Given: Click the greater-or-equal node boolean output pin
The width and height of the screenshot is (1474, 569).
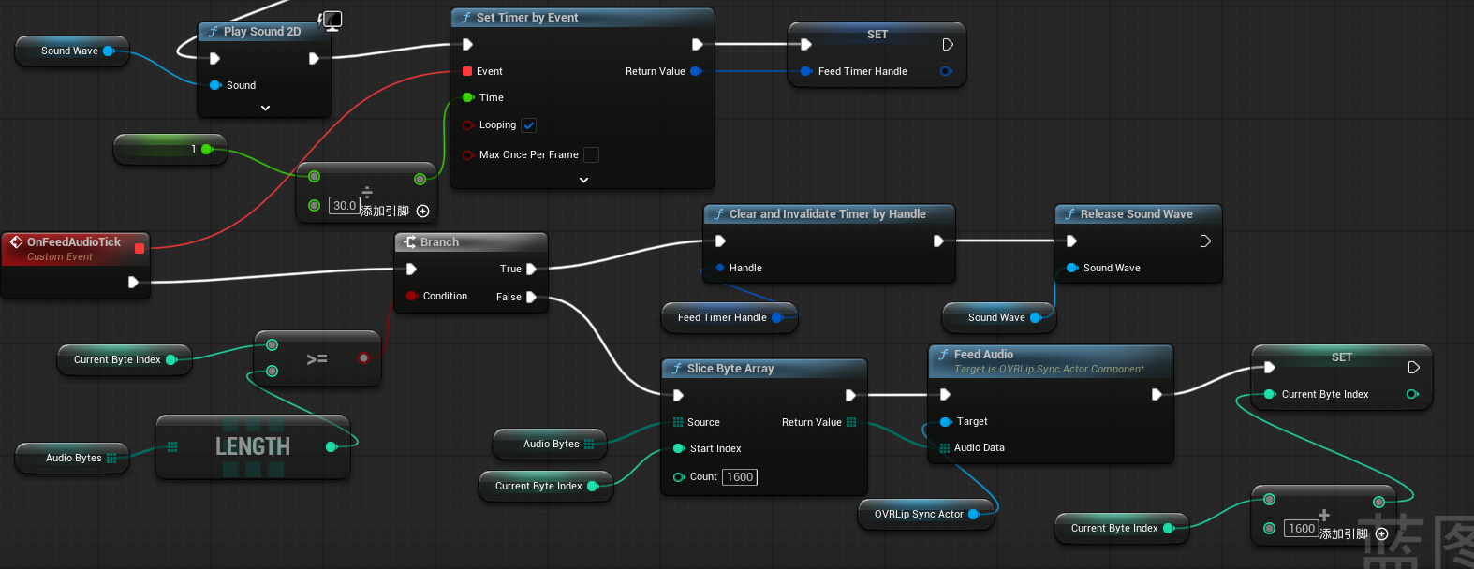Looking at the screenshot, I should 363,357.
